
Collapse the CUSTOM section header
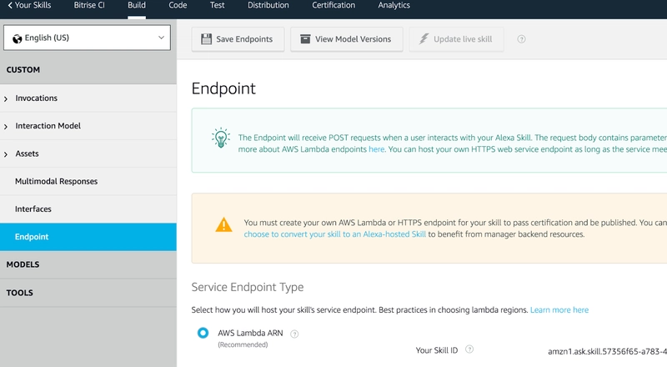[88, 70]
